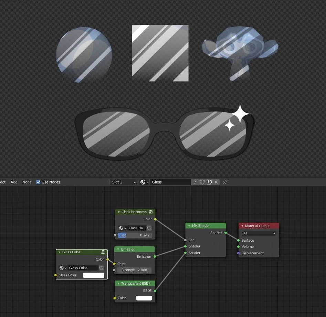Image resolution: width=326 pixels, height=317 pixels.
Task: Click the new material copy icon in header
Action: [x=209, y=182]
